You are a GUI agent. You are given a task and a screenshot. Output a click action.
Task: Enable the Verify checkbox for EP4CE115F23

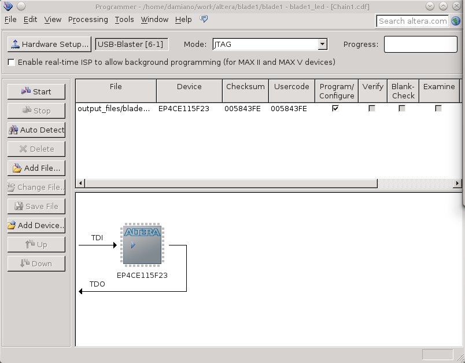372,108
